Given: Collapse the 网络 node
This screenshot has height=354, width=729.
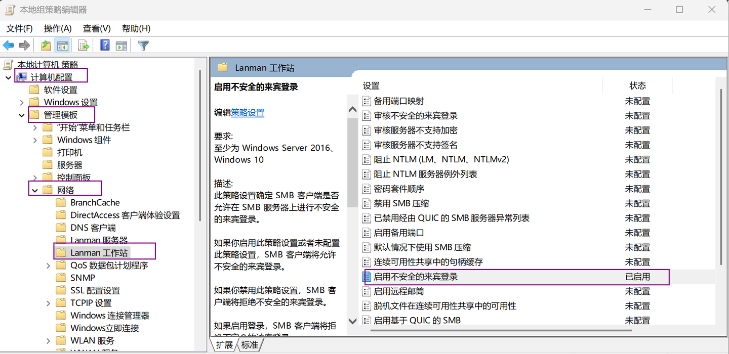Looking at the screenshot, I should click(x=34, y=189).
